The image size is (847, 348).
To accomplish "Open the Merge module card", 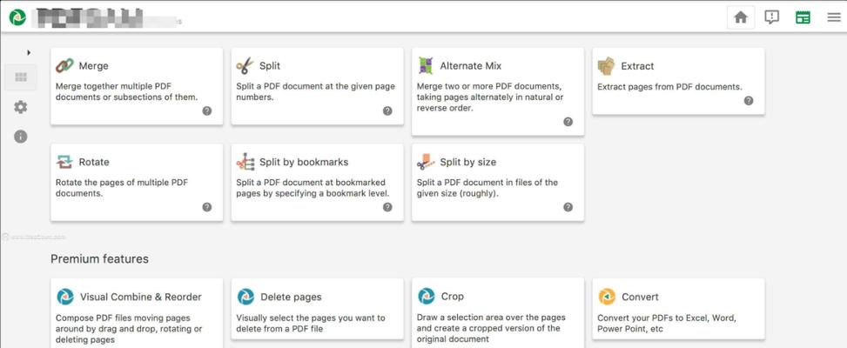I will point(137,86).
